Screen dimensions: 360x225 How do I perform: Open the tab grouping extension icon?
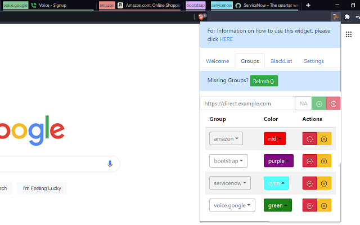(336, 16)
